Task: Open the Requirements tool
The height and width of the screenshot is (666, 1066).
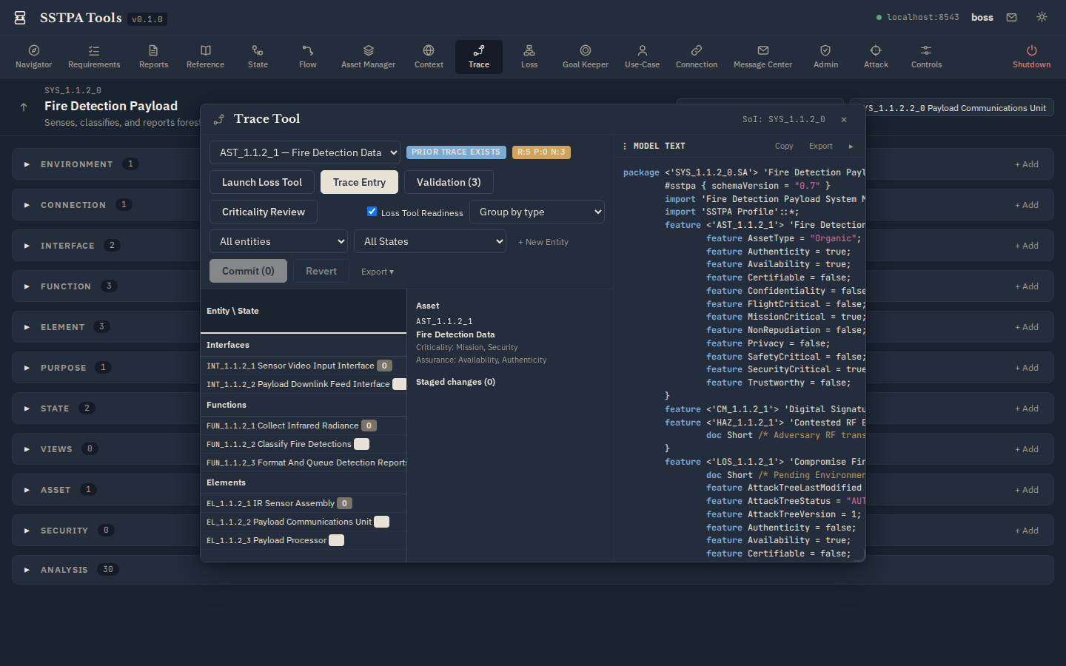Action: 94,57
